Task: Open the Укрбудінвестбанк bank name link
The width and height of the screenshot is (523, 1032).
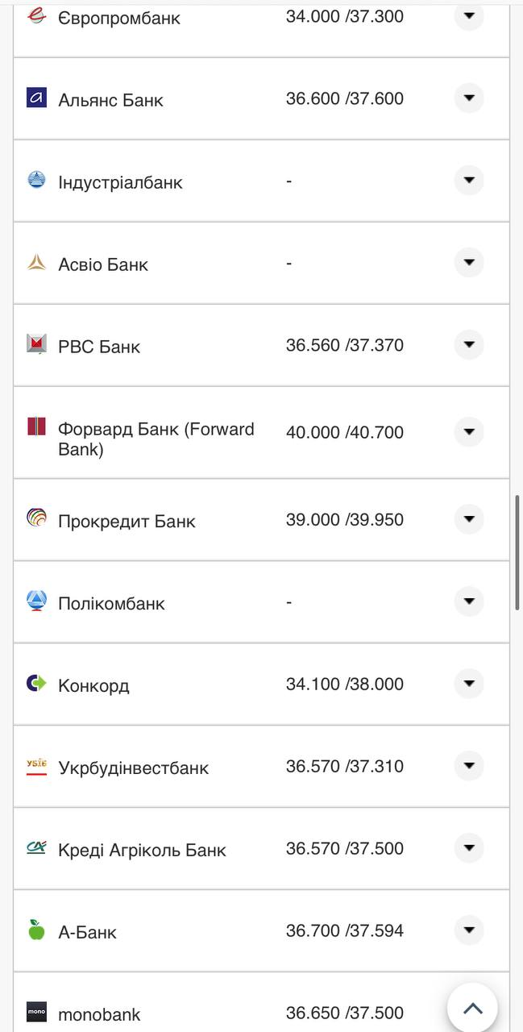Action: tap(133, 768)
